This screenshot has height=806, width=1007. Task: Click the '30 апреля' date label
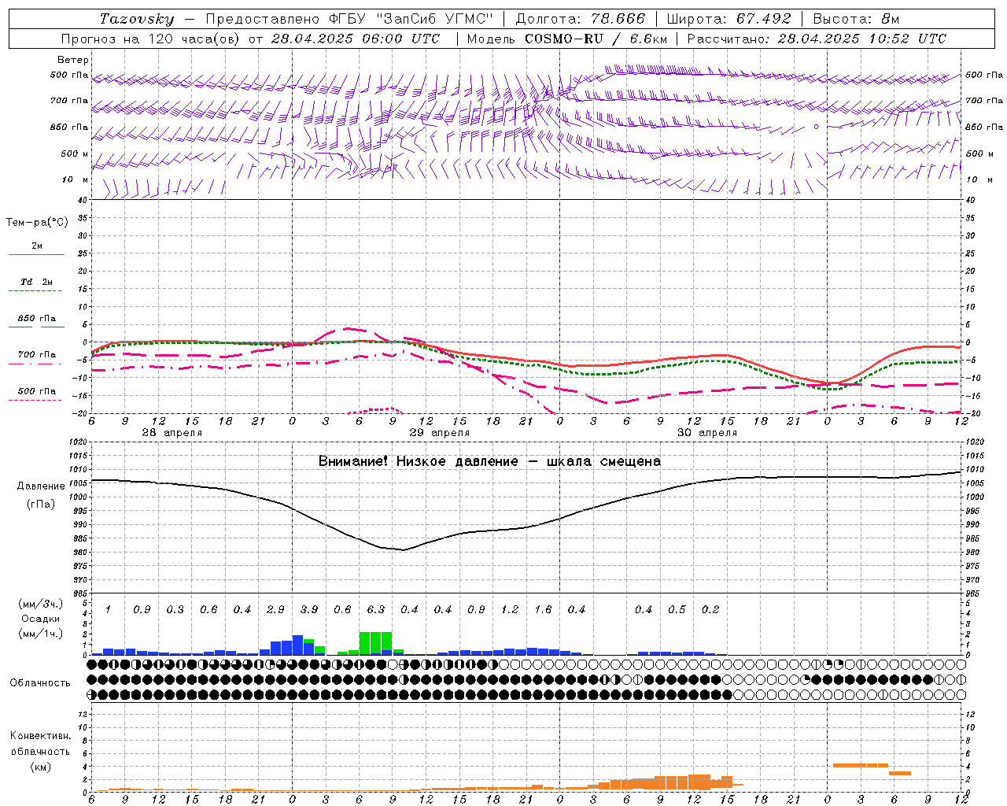(706, 433)
